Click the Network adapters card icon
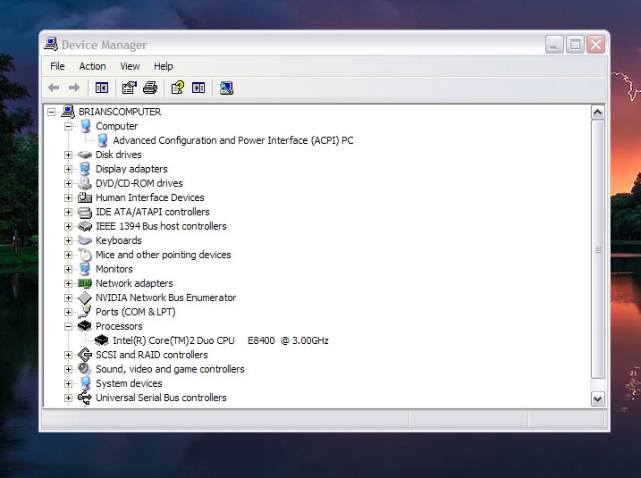Screen dimensions: 641x478 (85, 283)
